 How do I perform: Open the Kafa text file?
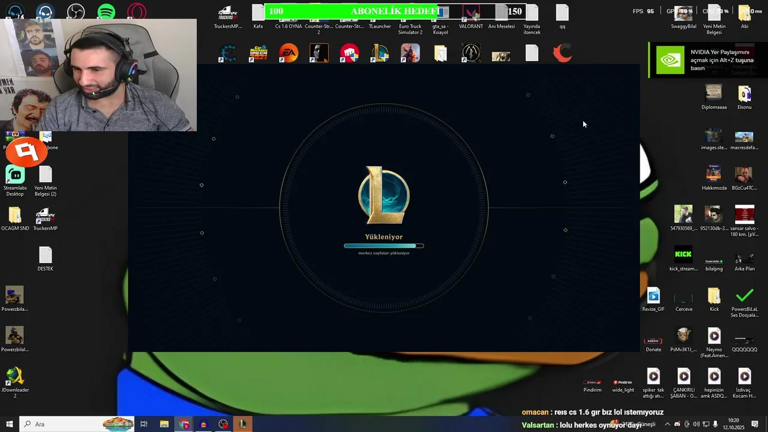(x=258, y=17)
